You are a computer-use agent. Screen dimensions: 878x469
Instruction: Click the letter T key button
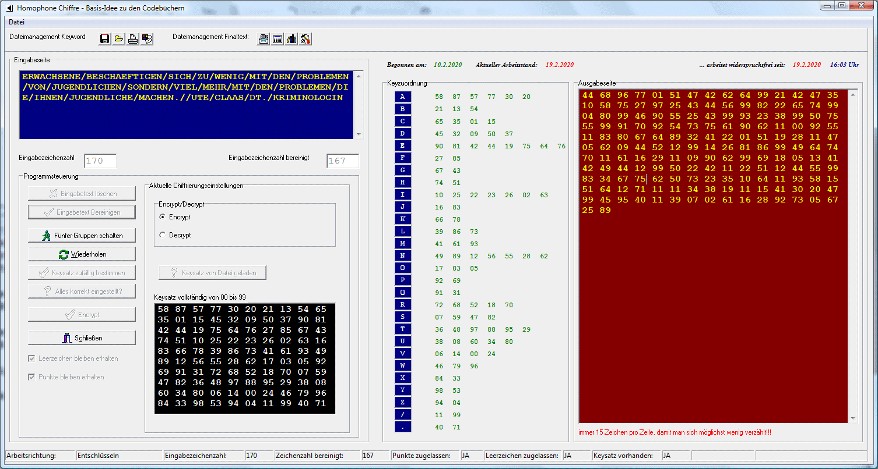(402, 329)
